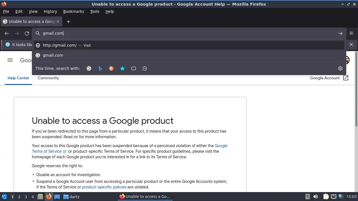Search this time with Google icon
Viewport: 358px width, 201px height.
tap(89, 68)
